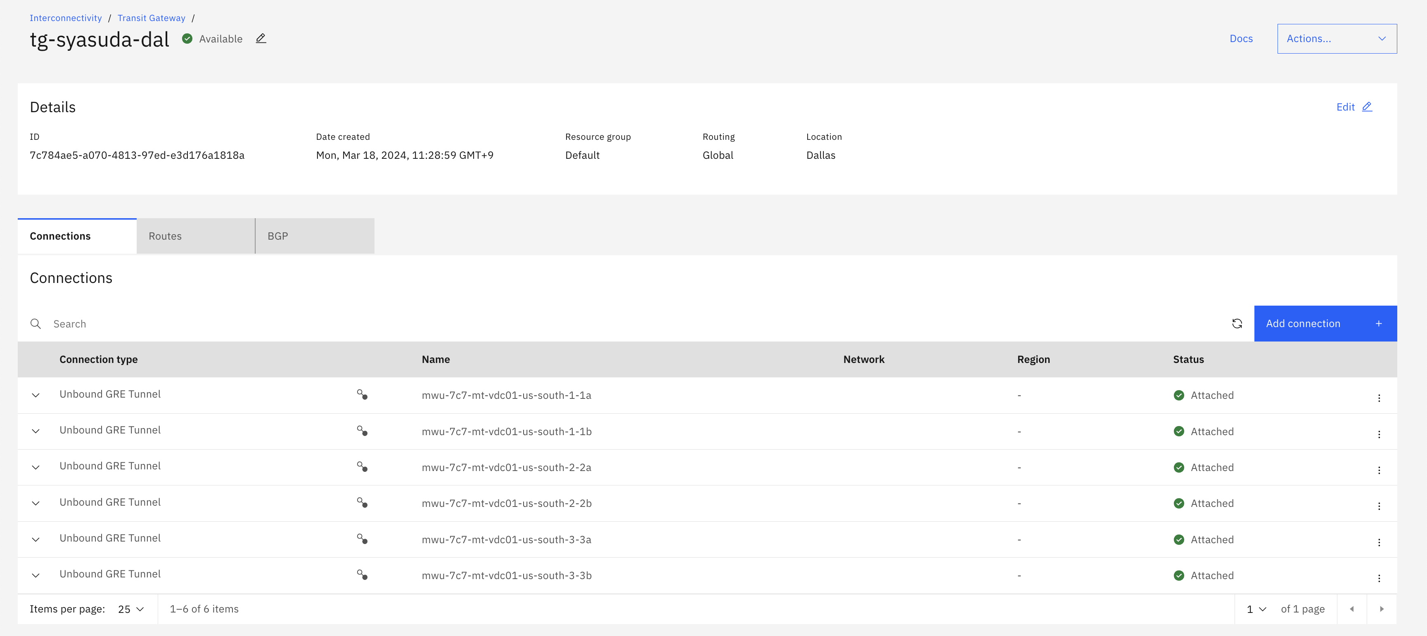Click tunnel icon in us-south-1-1b row
The image size is (1427, 636).
point(362,431)
